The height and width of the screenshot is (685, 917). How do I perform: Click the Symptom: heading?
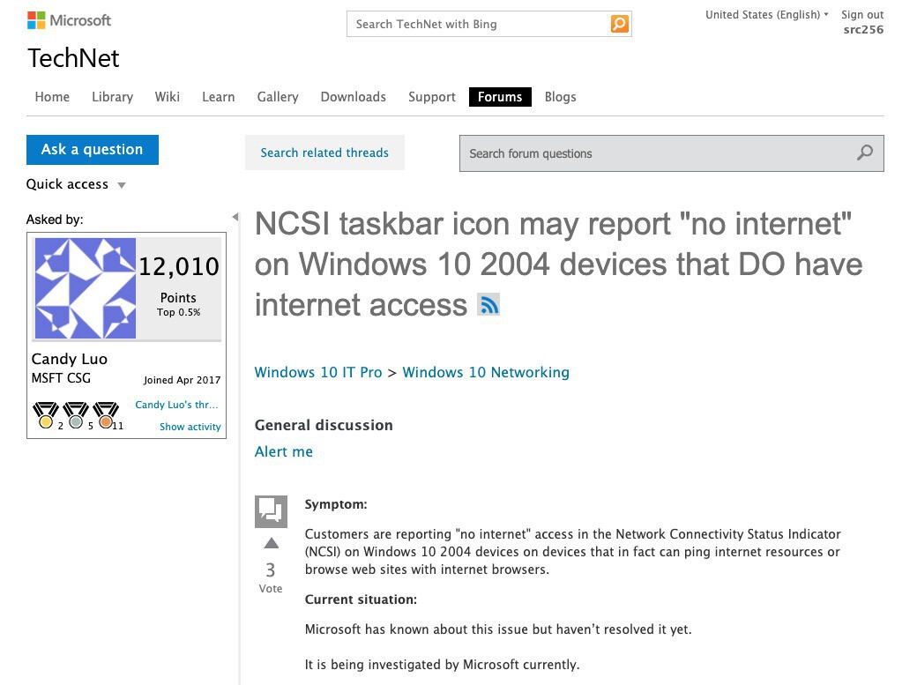tap(336, 504)
